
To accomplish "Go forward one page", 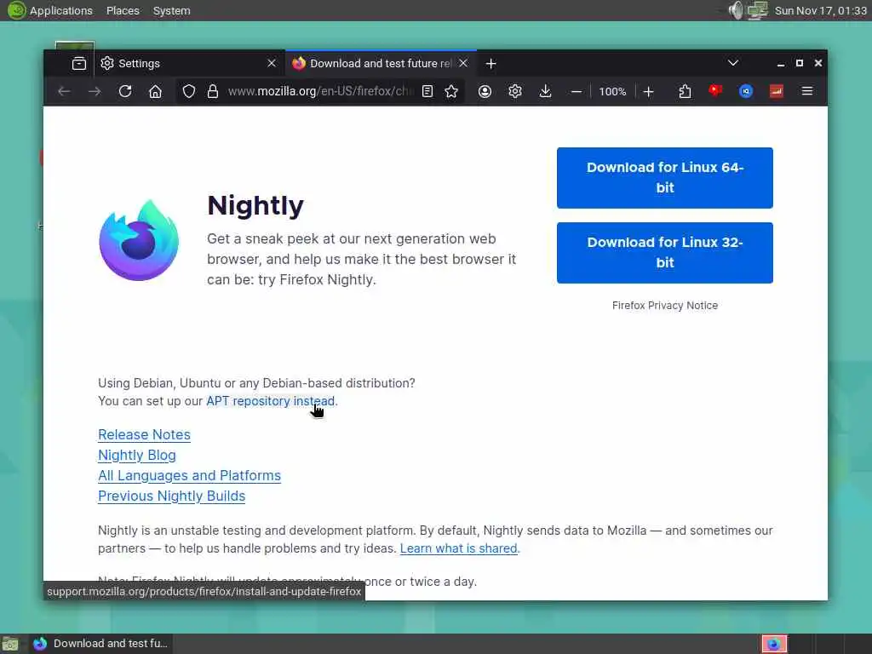I will pyautogui.click(x=95, y=91).
